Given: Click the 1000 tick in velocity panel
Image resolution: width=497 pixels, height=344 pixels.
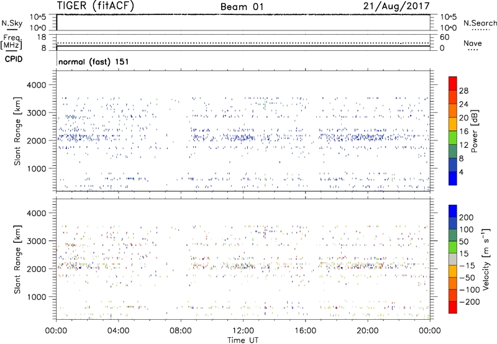Looking at the screenshot, I should [37, 297].
